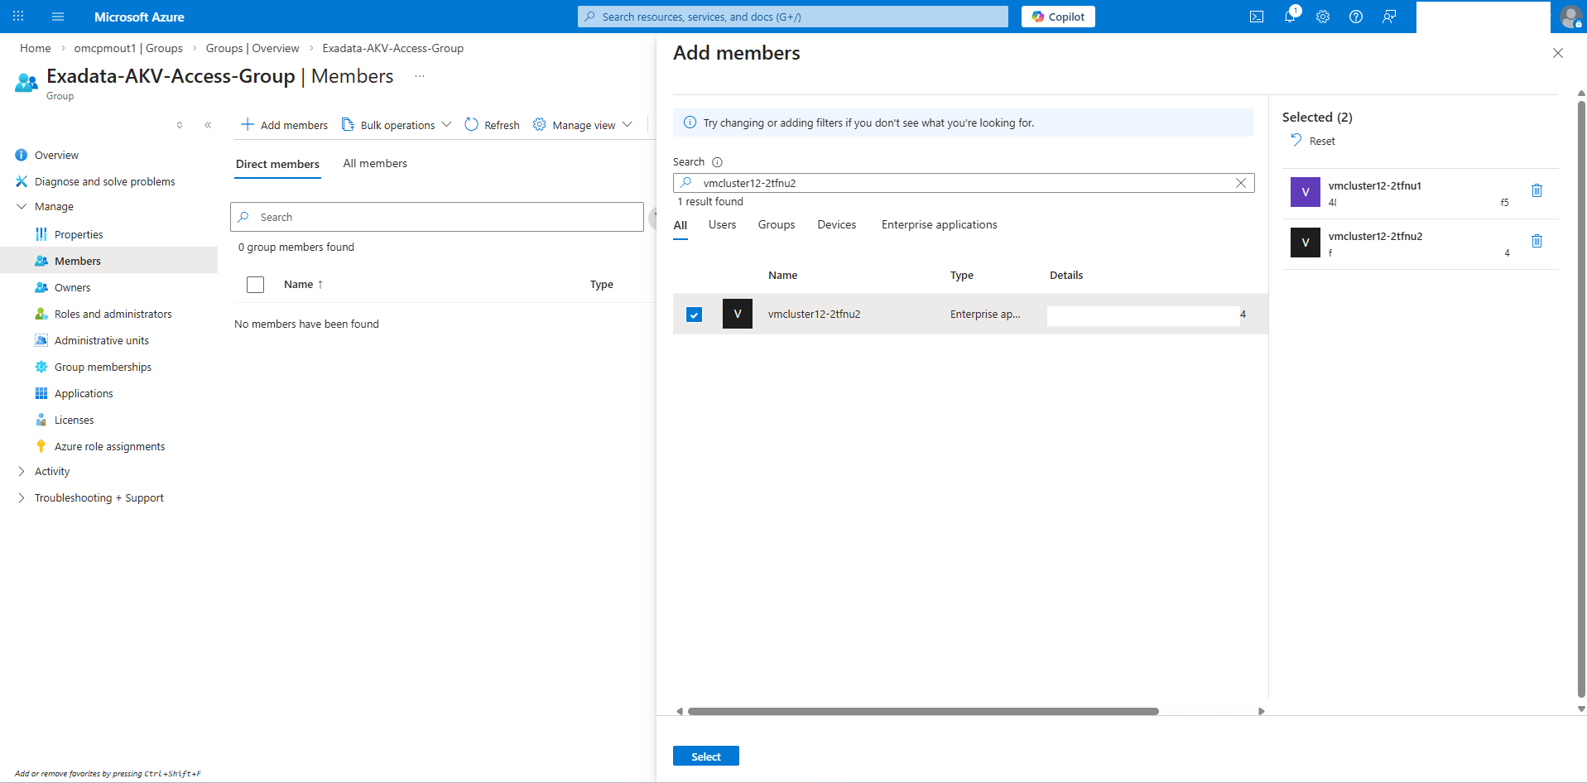Open the notifications bell
Image resolution: width=1587 pixels, height=783 pixels.
pyautogui.click(x=1289, y=17)
